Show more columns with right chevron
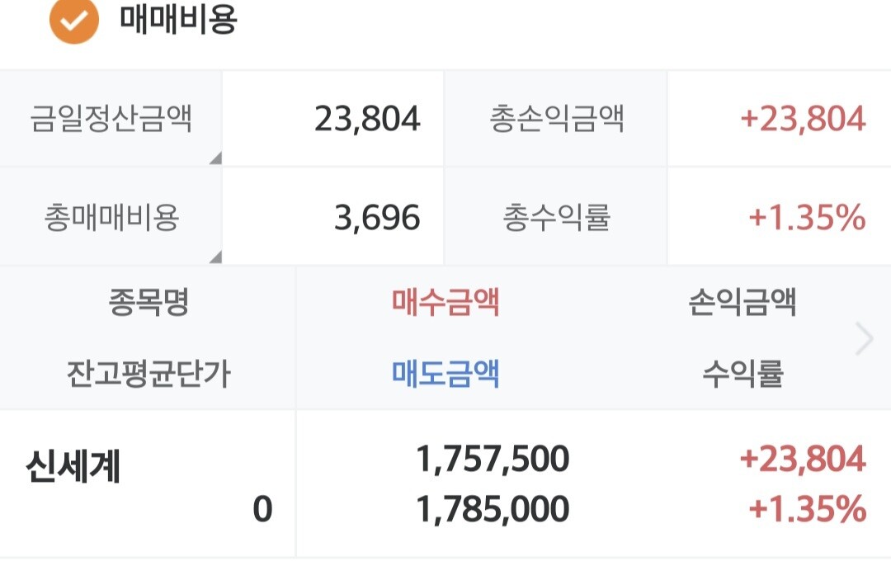 864,339
